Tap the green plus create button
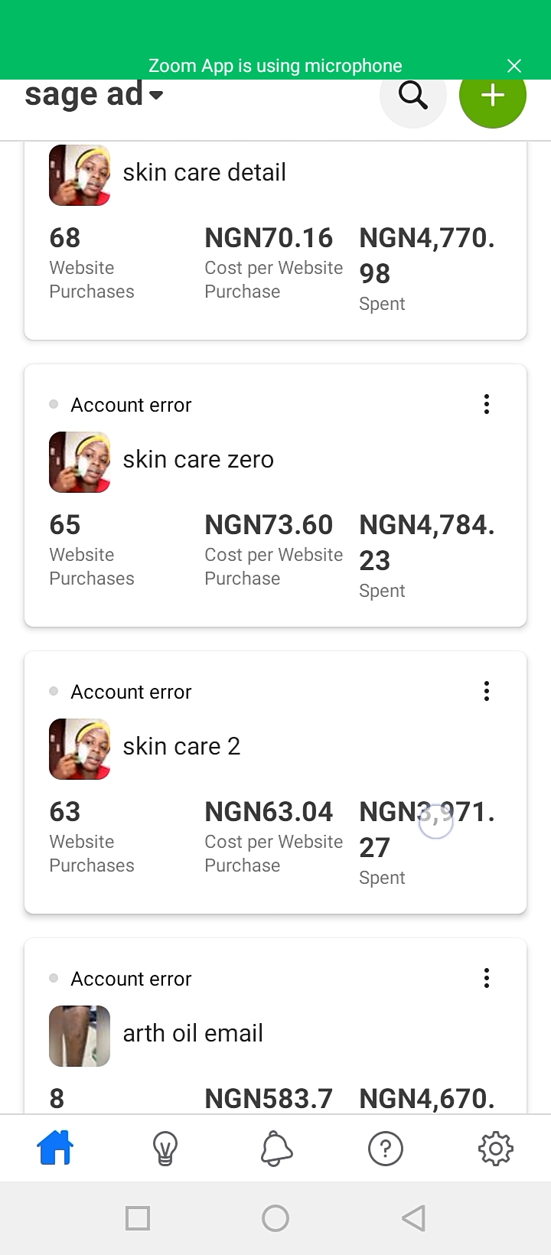The image size is (551, 1255). (492, 96)
